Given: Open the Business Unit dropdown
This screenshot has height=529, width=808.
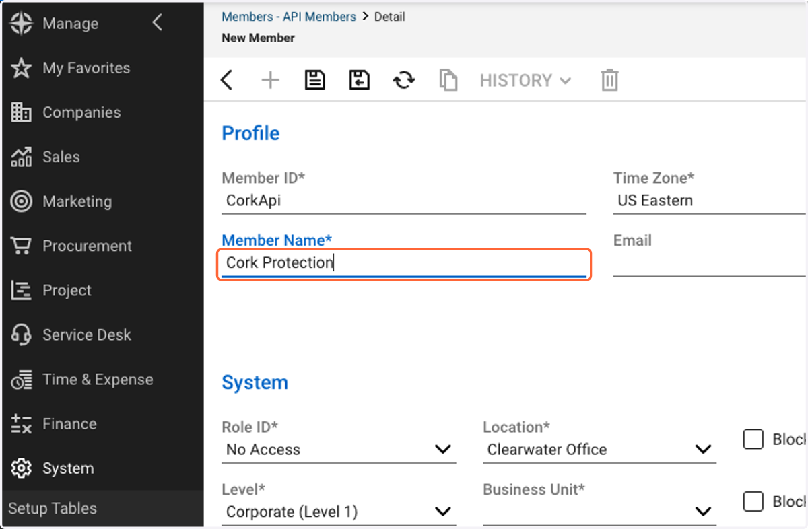Looking at the screenshot, I should pos(599,512).
